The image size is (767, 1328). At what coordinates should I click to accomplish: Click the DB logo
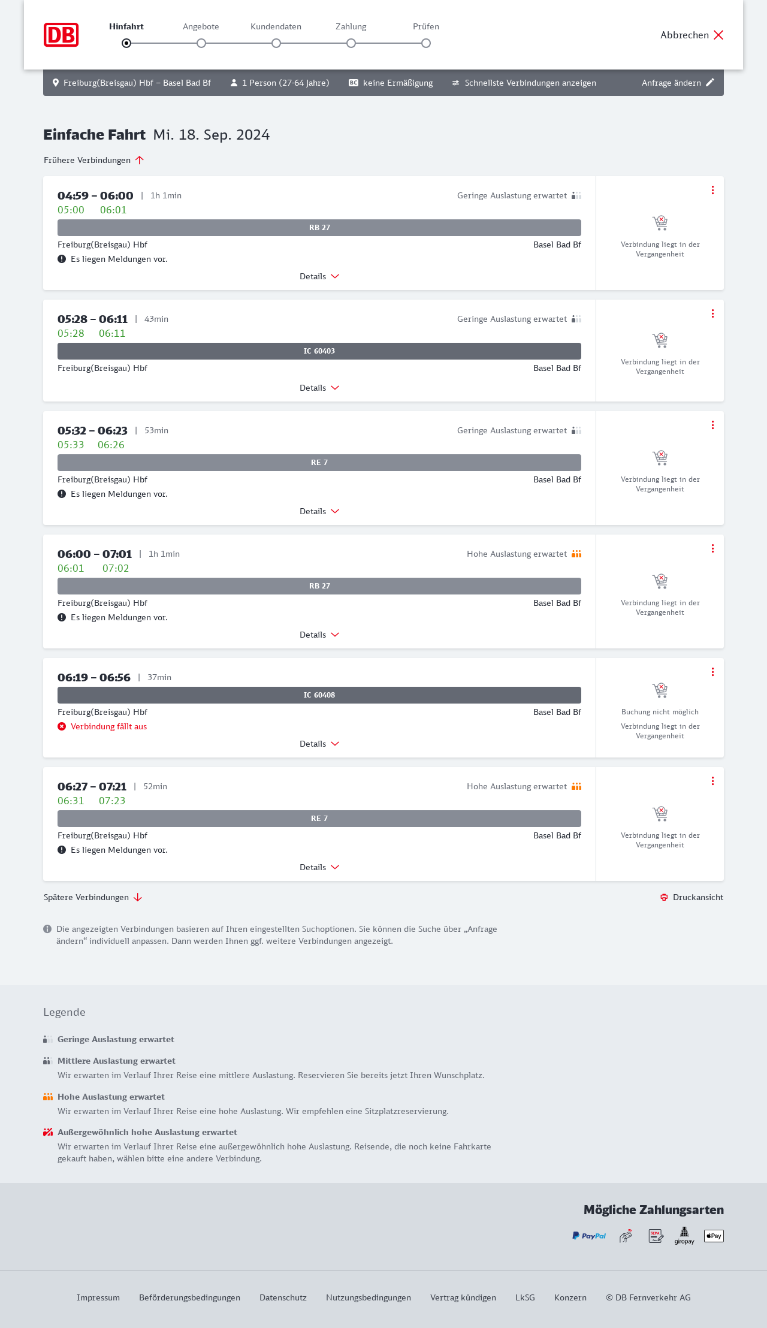tap(61, 35)
